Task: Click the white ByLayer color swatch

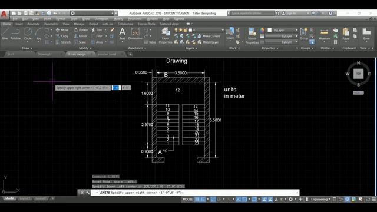Action: [x=270, y=30]
